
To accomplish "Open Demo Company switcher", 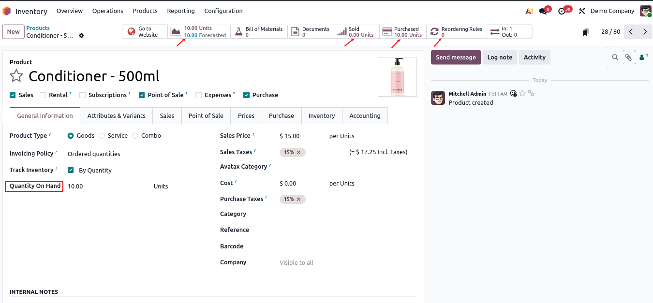I will point(612,11).
